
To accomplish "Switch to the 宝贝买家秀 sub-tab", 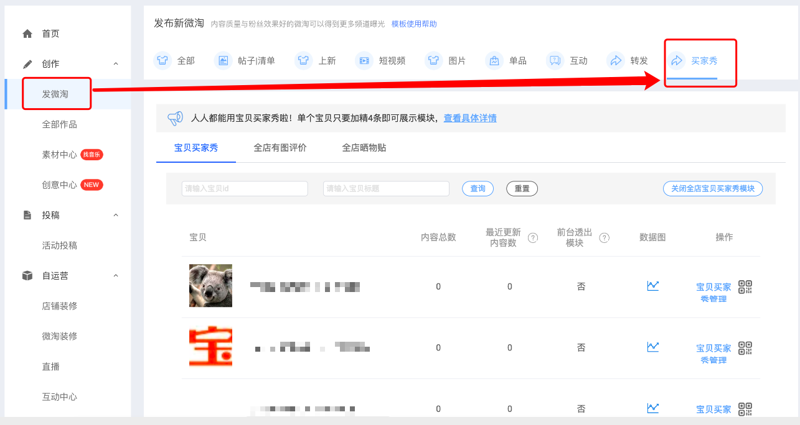I will pos(196,148).
